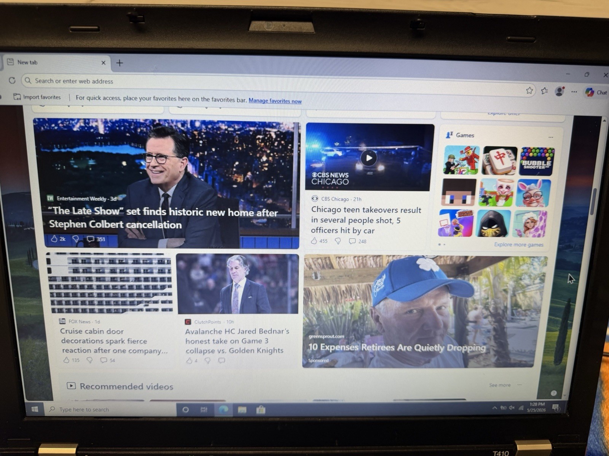This screenshot has height=456, width=609.
Task: Open the notification center icon
Action: coord(556,408)
